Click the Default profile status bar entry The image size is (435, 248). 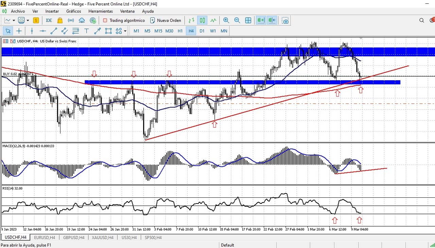(x=227, y=245)
